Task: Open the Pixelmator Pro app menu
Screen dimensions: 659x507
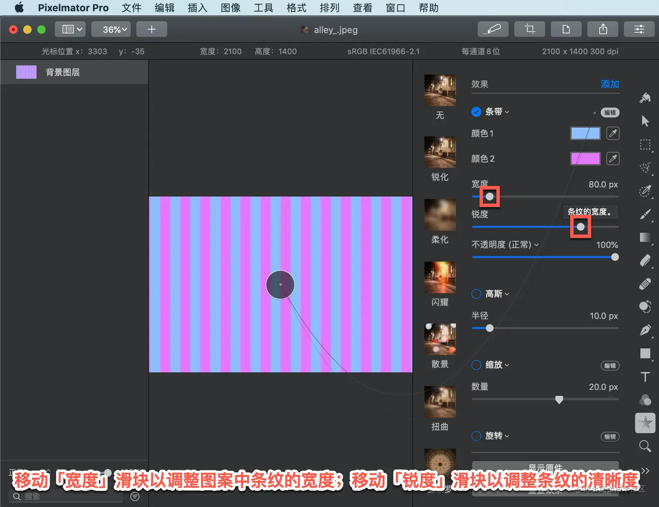Action: tap(73, 7)
